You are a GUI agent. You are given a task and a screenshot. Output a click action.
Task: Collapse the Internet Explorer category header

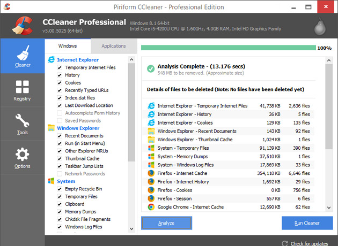78,60
